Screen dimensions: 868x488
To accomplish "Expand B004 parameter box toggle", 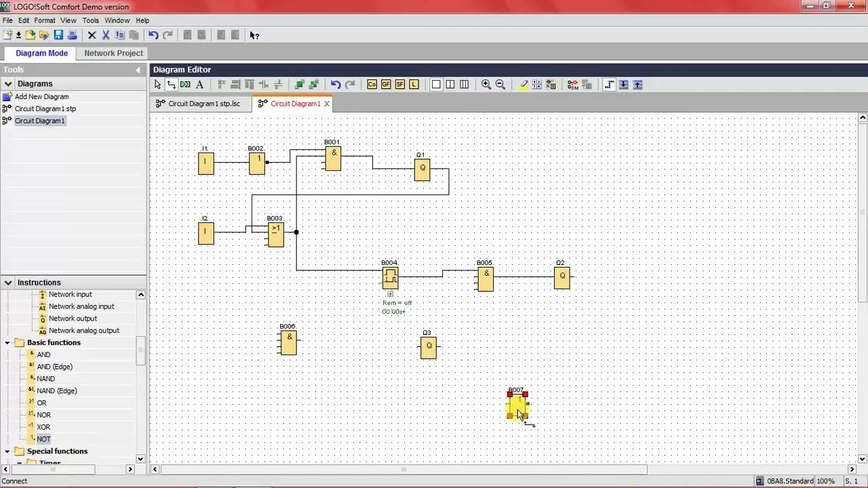I will point(390,294).
